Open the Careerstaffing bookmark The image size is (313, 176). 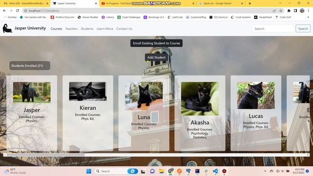(196, 17)
